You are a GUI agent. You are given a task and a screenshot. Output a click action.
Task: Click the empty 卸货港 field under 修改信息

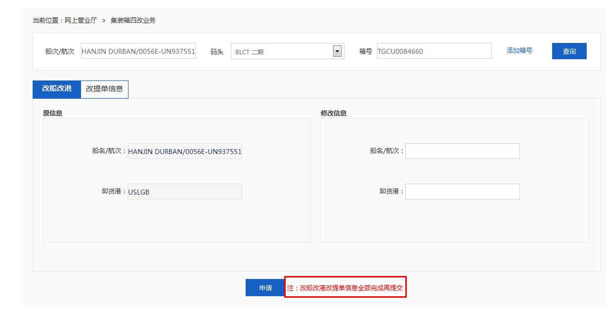pos(462,192)
